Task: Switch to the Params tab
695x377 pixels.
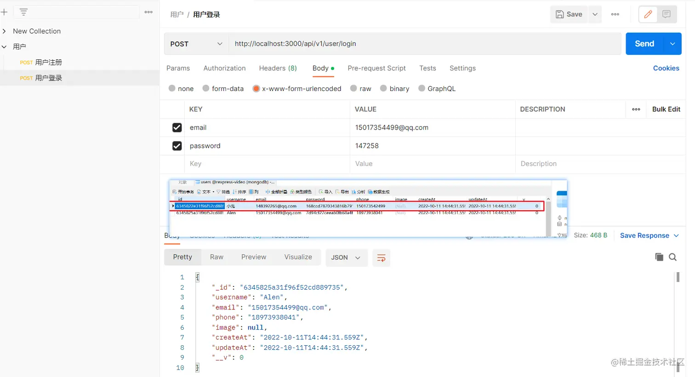Action: pos(178,68)
